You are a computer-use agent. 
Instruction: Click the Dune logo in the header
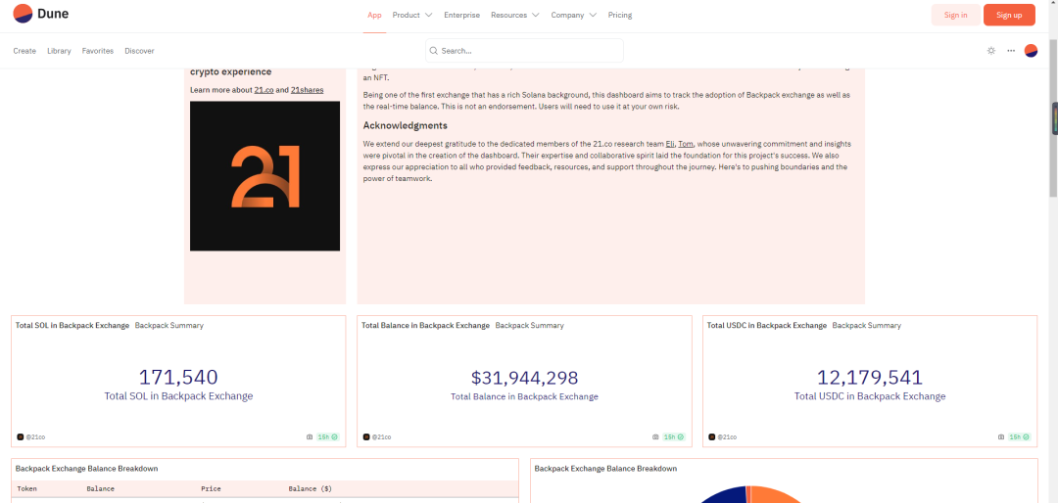pyautogui.click(x=40, y=14)
